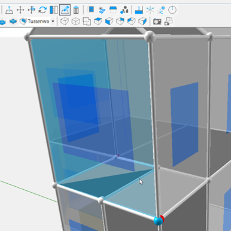Click the compass north direction button
Image resolution: width=231 pixels, height=231 pixels.
[x=172, y=10]
